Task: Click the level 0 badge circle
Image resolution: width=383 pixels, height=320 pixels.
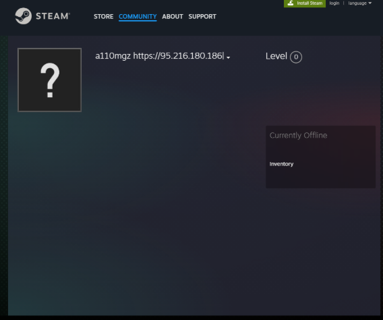Action: coord(296,57)
